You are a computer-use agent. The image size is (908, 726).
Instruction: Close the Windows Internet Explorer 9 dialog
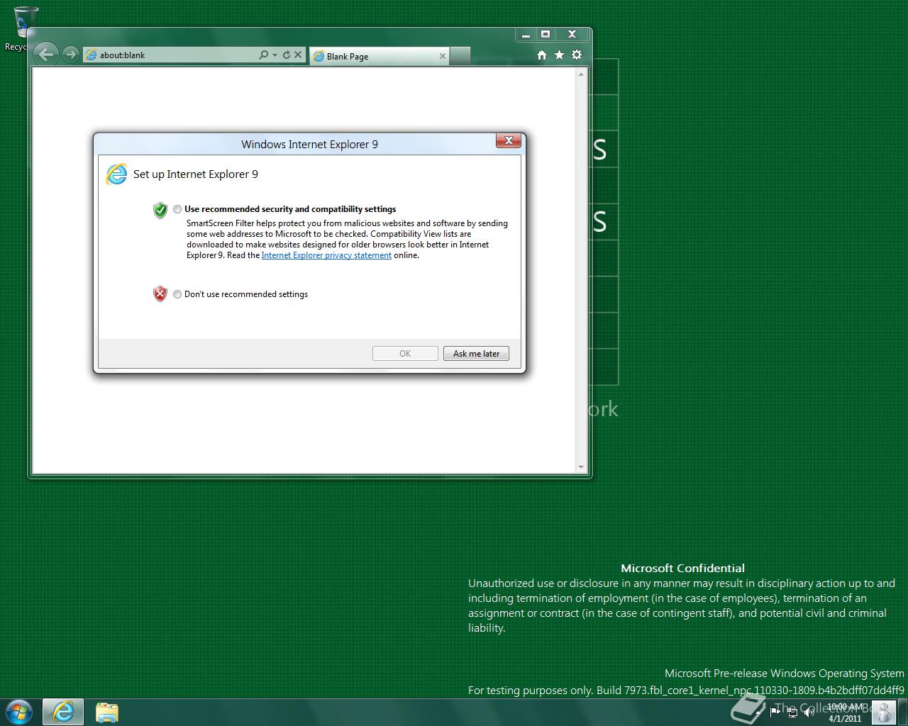(509, 141)
